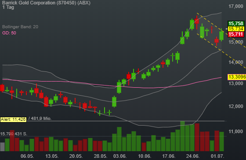Click the pink 'GD: 50' indicator label

(x=9, y=33)
